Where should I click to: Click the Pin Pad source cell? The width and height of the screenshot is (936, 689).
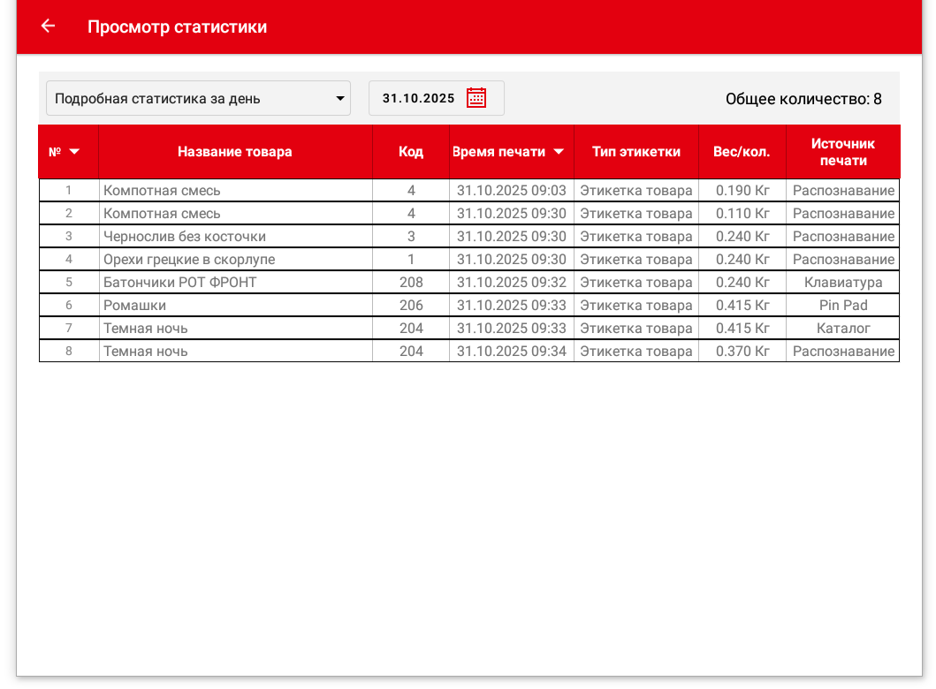click(x=842, y=306)
